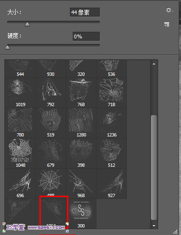
Task: Select the 1236 spider web brush
Action: [111, 123]
